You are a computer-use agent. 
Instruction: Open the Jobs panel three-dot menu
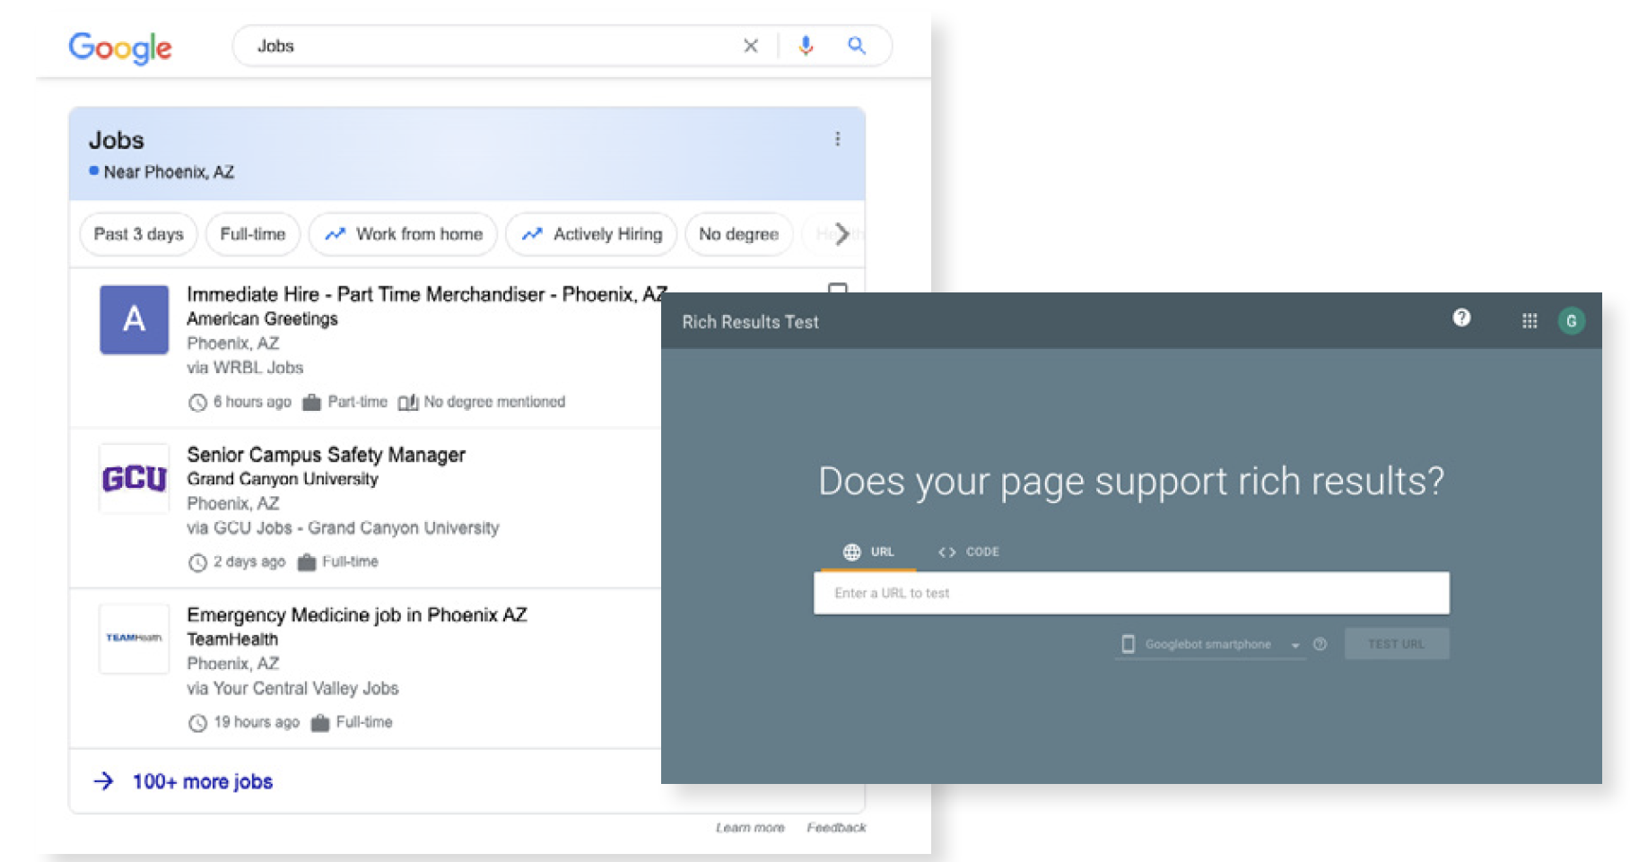point(837,139)
